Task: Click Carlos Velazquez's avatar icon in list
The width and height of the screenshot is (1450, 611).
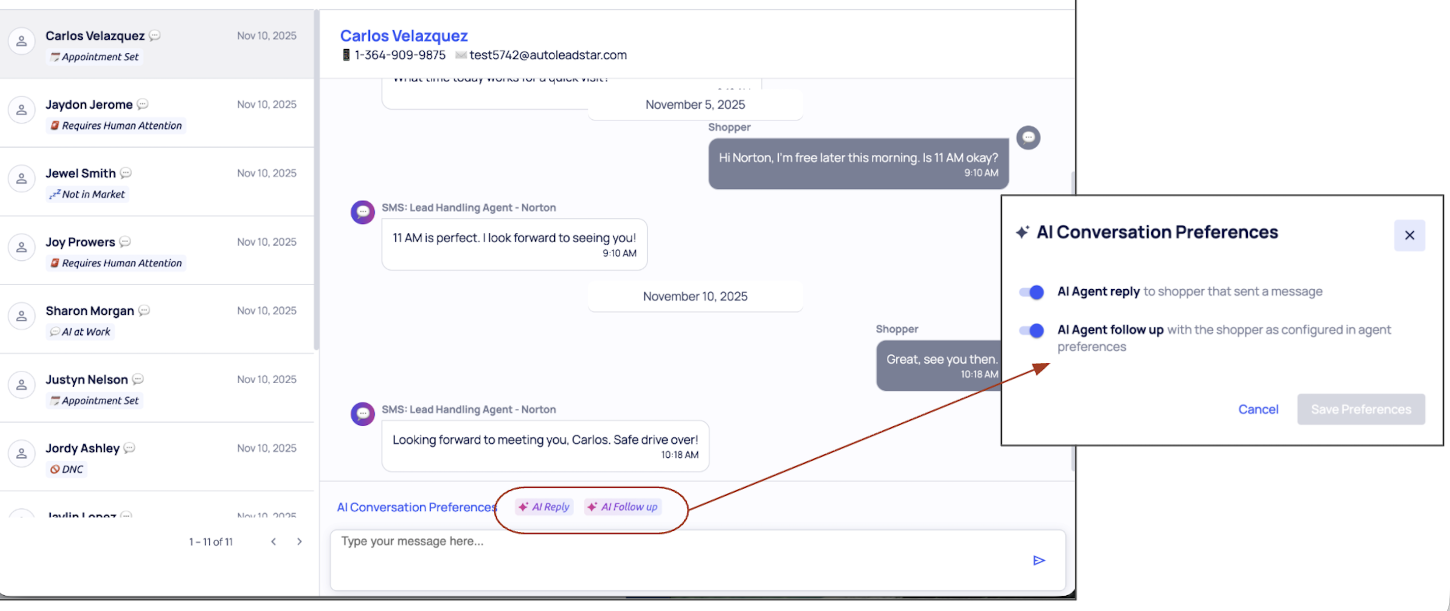Action: click(21, 42)
